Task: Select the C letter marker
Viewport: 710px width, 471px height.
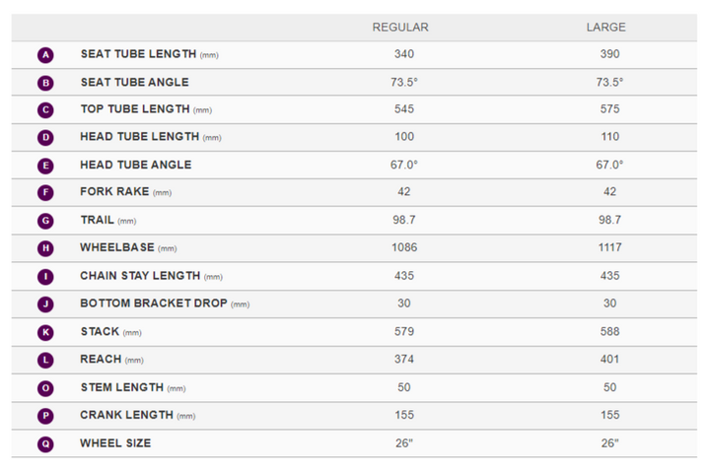Action: point(45,110)
